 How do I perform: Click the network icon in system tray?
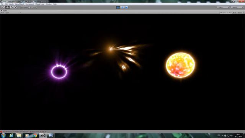point(228,135)
